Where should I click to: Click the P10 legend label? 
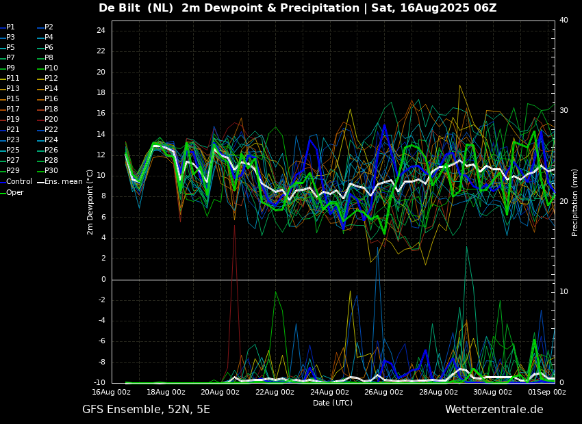pyautogui.click(x=51, y=68)
